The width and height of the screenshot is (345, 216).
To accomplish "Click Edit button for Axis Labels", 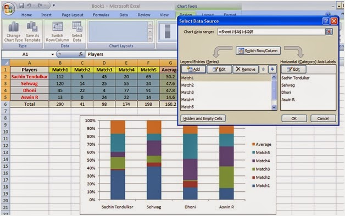I will click(x=293, y=70).
